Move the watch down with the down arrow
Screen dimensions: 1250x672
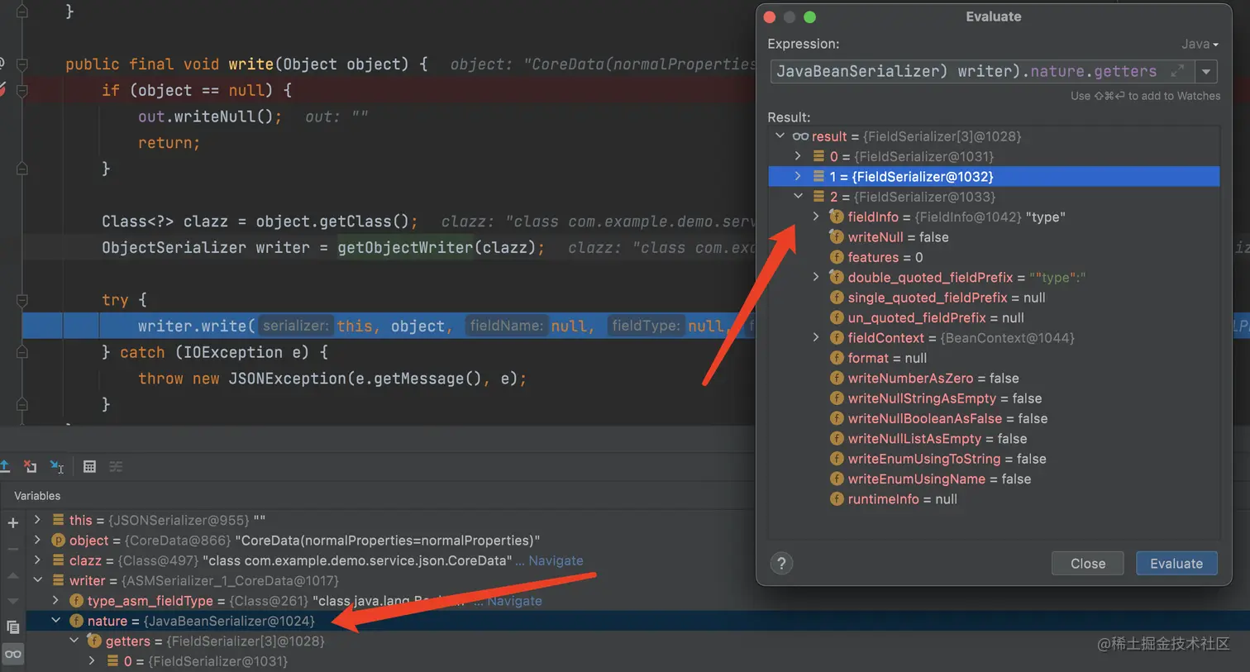(12, 601)
